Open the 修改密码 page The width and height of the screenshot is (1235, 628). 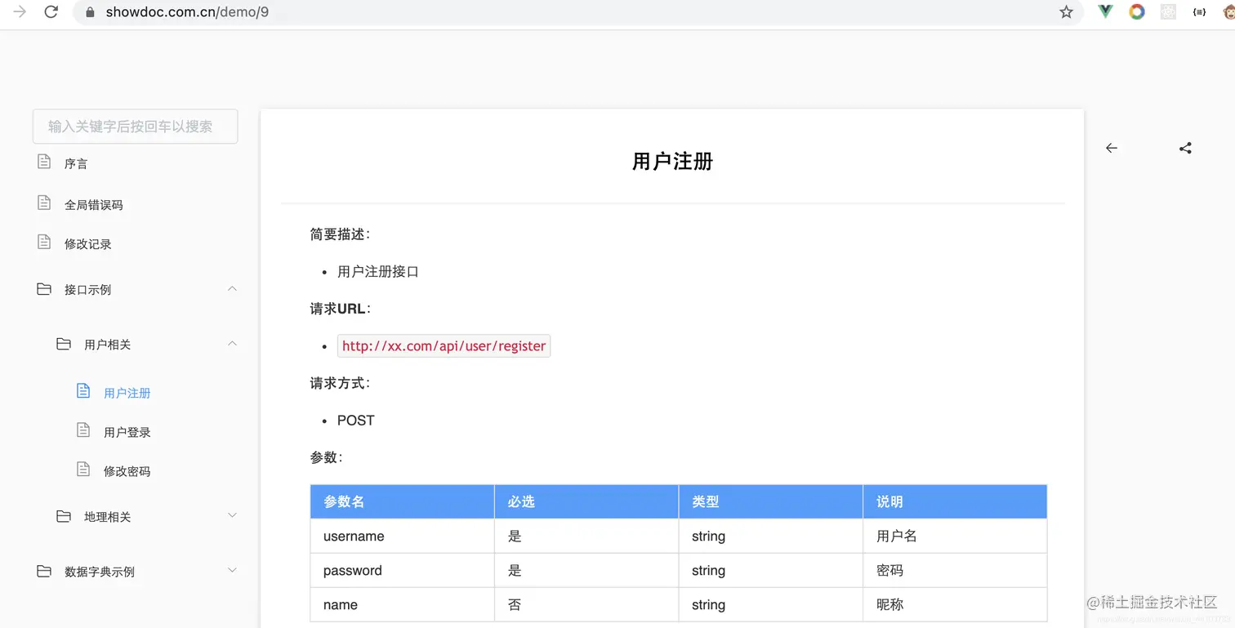tap(128, 470)
